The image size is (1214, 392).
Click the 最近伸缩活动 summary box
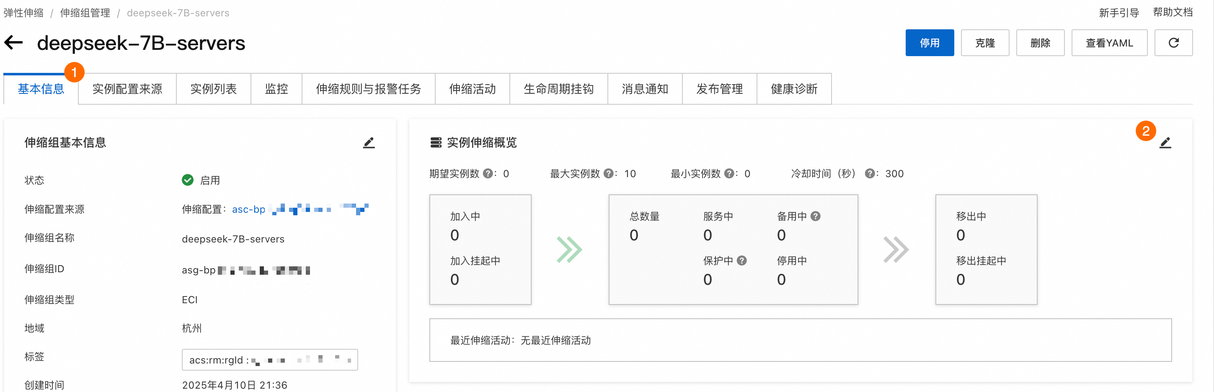(800, 340)
